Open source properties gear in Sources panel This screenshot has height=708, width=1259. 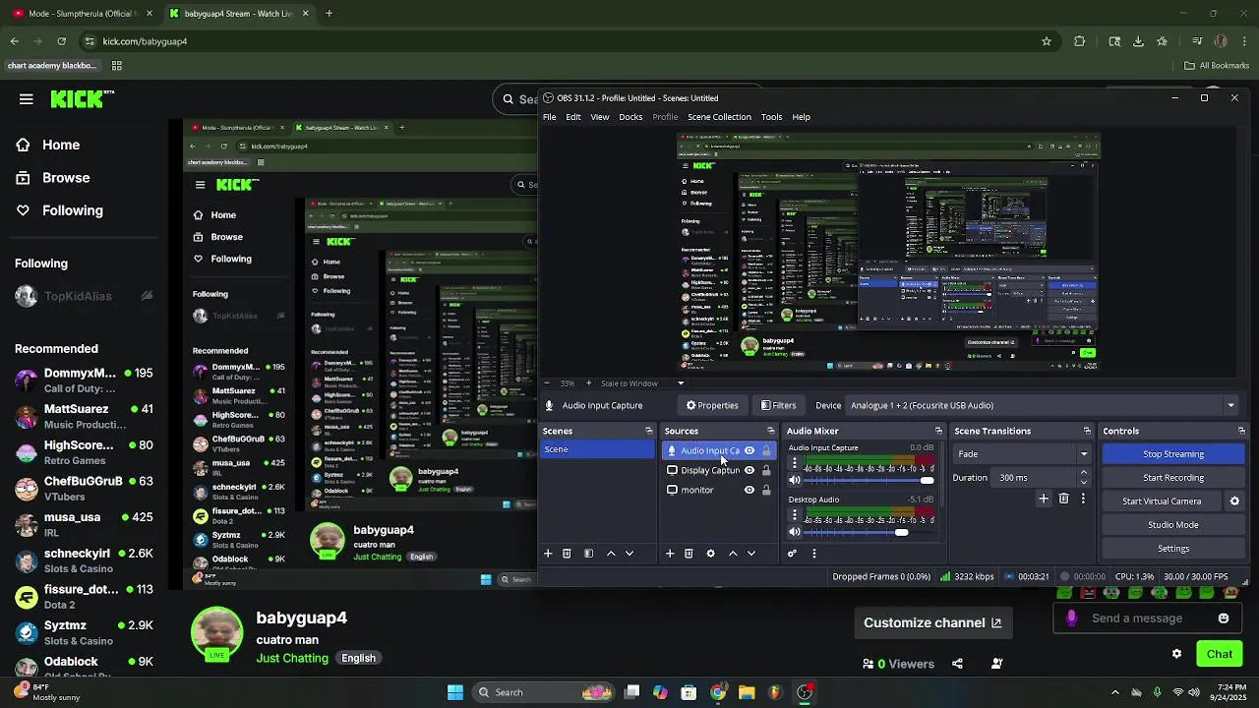[710, 554]
